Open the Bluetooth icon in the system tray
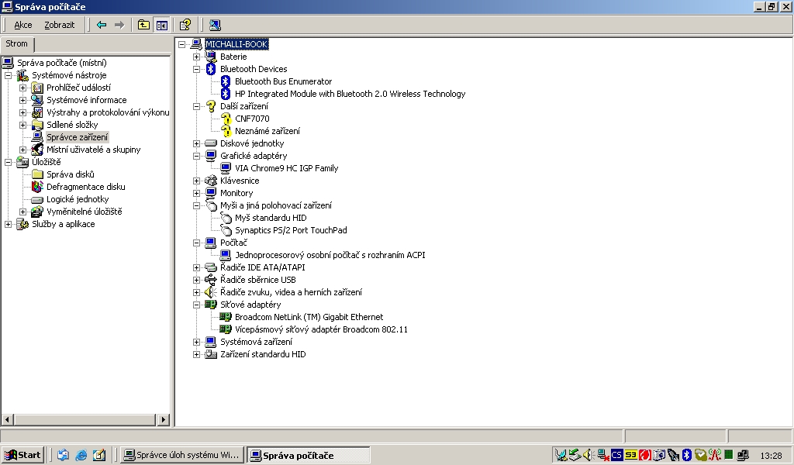This screenshot has height=465, width=794. [685, 455]
